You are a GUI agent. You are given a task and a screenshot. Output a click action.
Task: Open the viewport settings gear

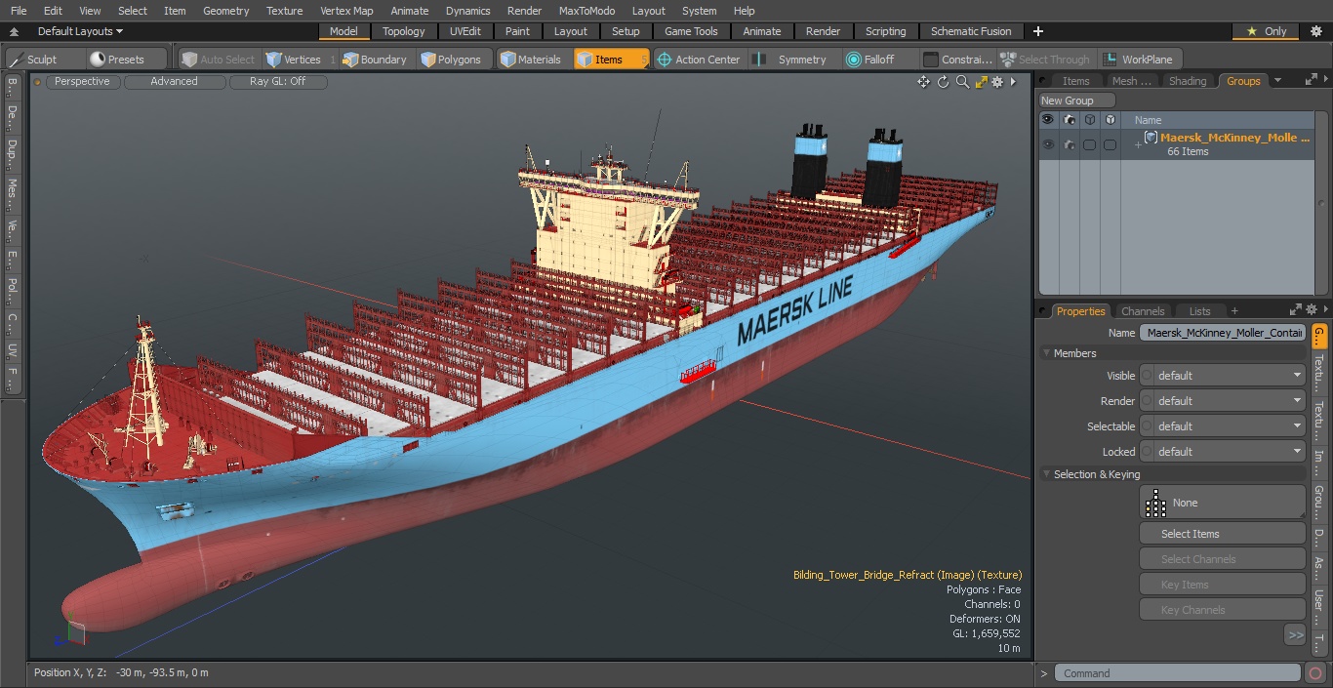point(997,82)
